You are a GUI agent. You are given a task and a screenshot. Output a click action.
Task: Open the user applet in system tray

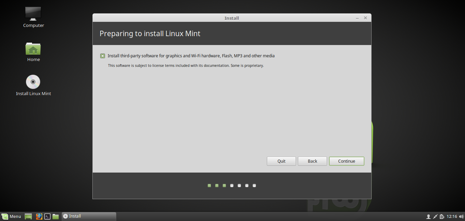(x=429, y=217)
